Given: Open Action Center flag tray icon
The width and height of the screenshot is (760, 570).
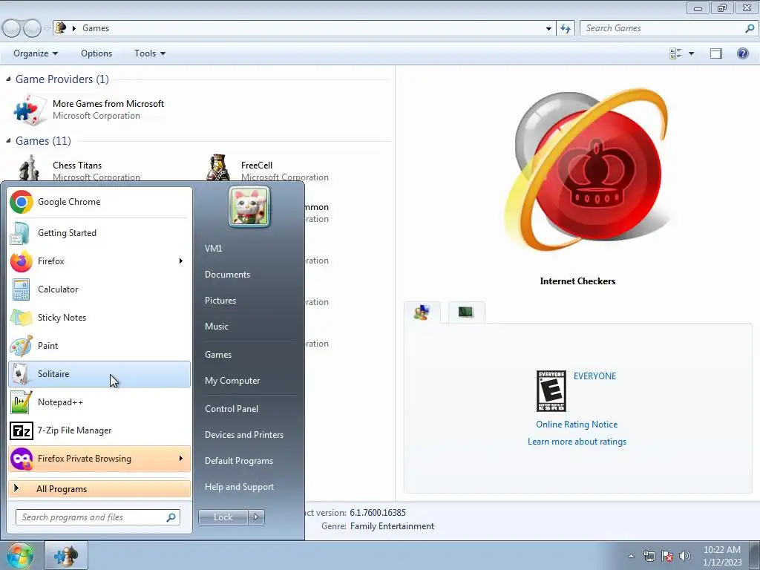Looking at the screenshot, I should (x=667, y=556).
